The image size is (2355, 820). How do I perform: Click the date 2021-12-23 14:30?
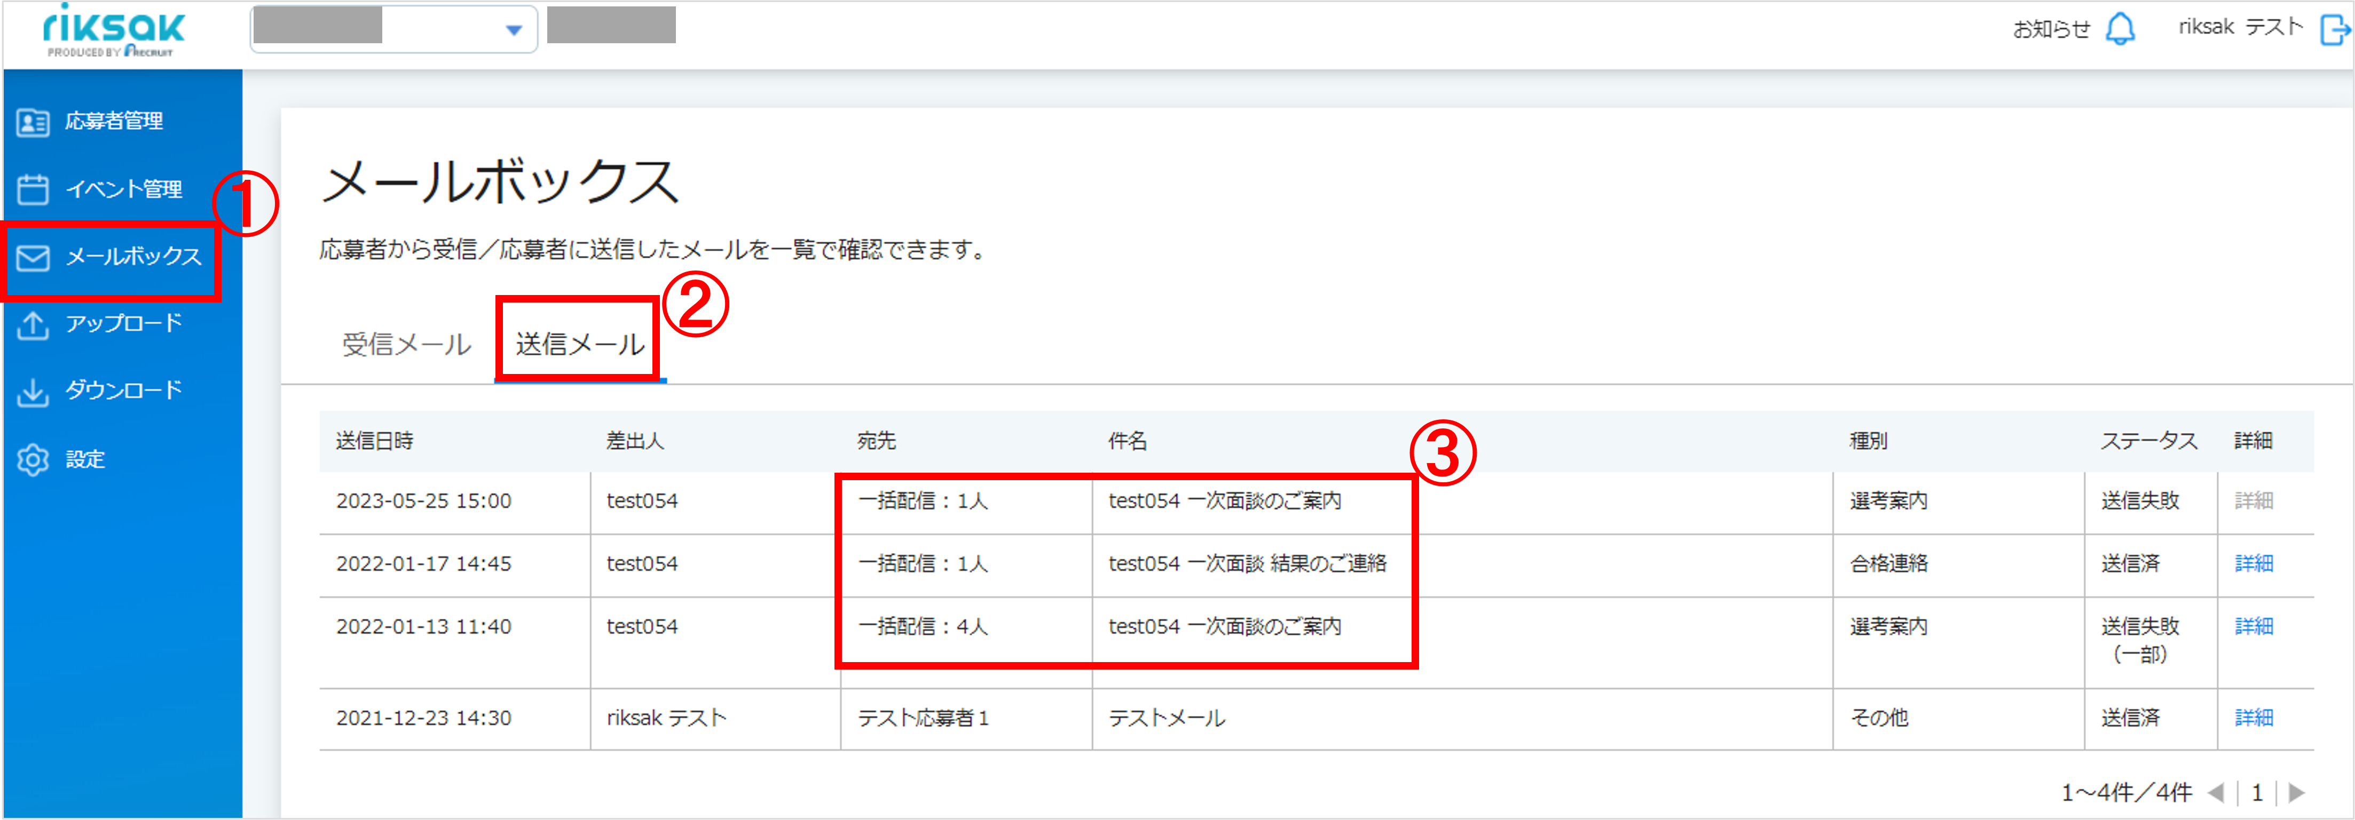click(423, 718)
